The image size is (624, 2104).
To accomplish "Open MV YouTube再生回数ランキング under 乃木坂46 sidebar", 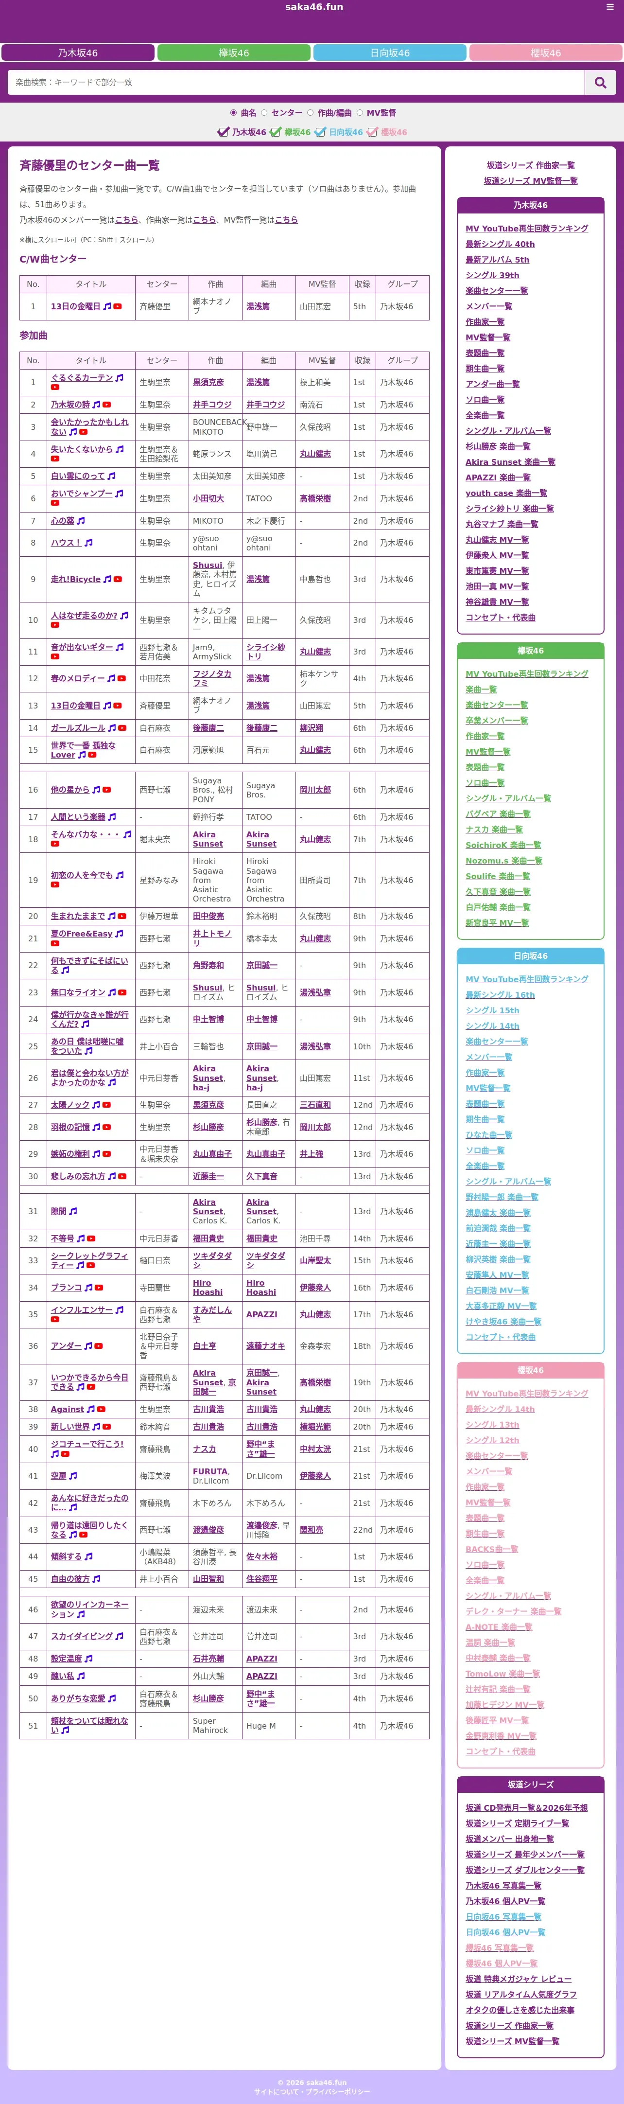I will pyautogui.click(x=527, y=229).
